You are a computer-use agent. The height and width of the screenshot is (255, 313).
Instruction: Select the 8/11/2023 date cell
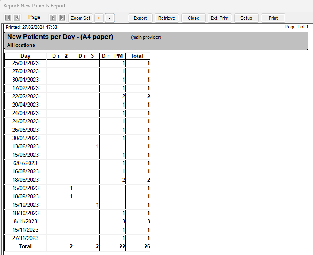click(x=25, y=222)
